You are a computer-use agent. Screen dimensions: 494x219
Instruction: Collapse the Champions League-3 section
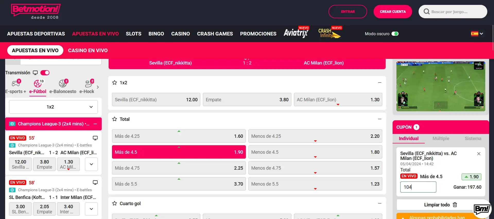tap(95, 124)
